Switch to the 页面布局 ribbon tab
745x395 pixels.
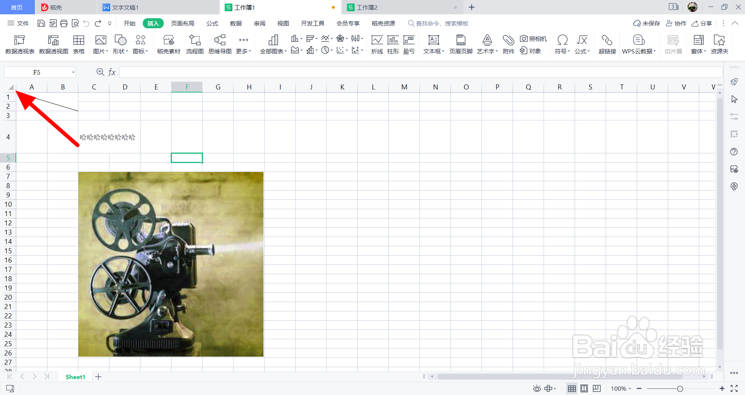click(182, 23)
